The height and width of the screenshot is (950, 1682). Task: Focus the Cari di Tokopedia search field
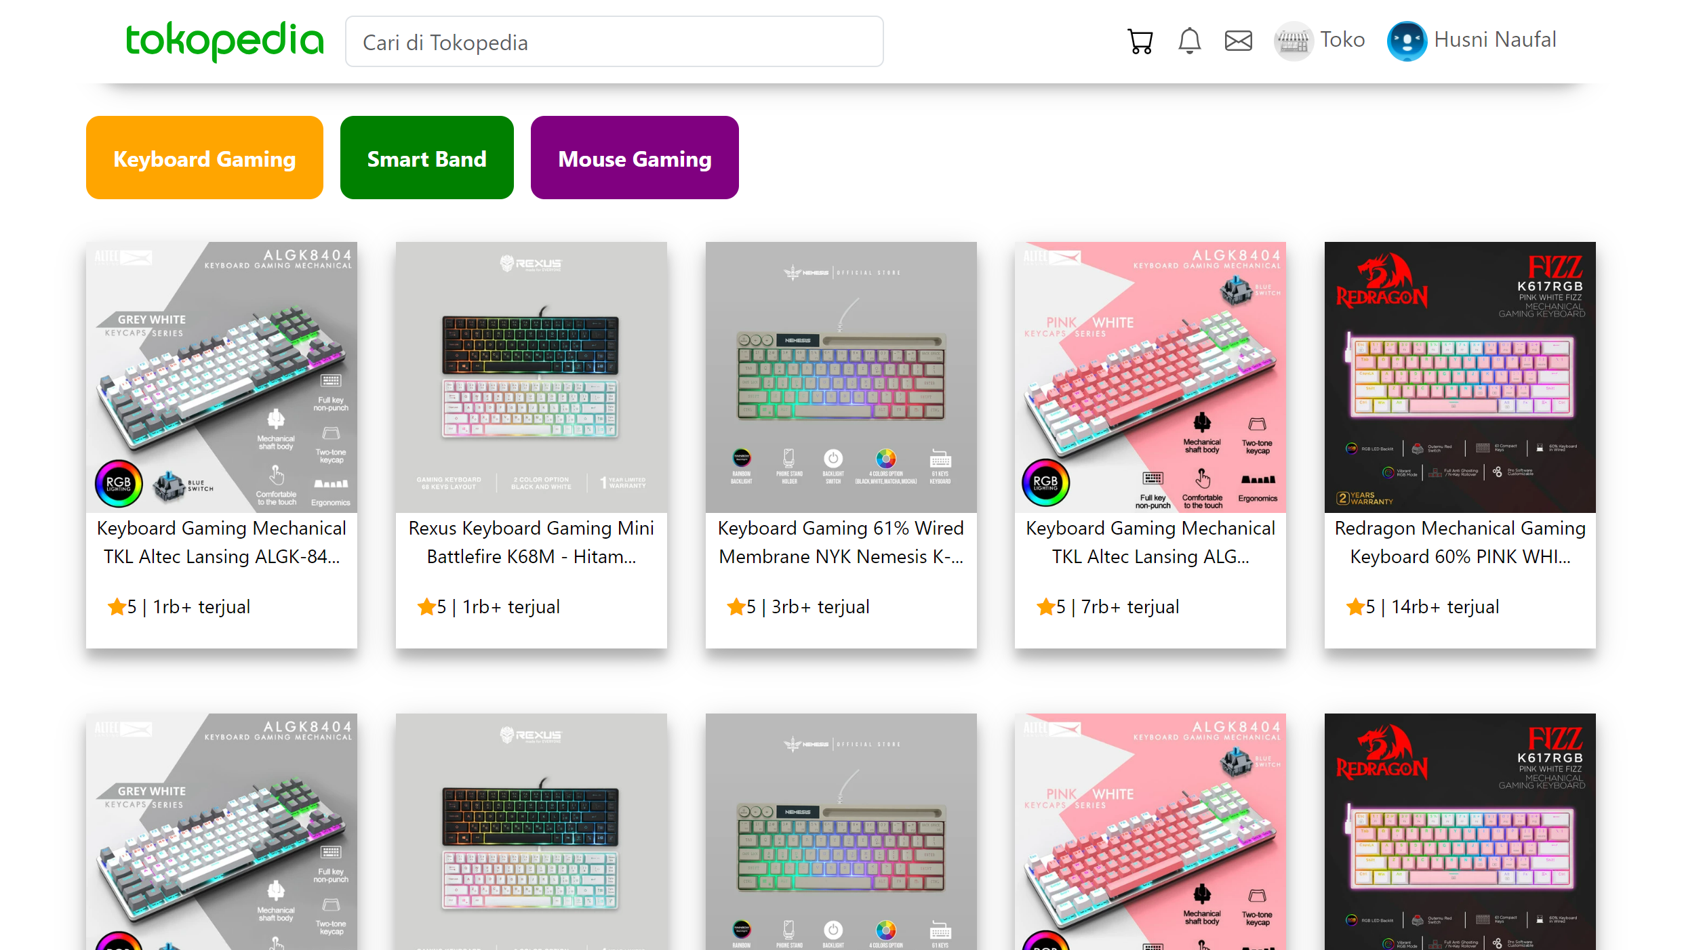click(614, 42)
